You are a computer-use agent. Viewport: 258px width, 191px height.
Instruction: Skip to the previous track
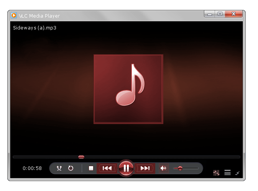(107, 168)
